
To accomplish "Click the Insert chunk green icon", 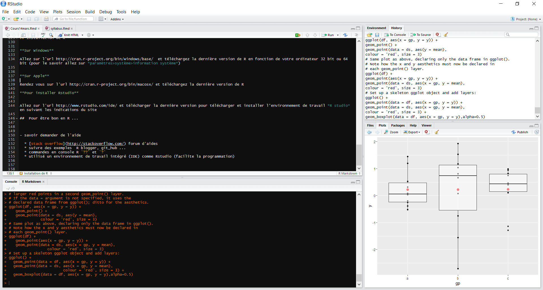I will [x=298, y=35].
